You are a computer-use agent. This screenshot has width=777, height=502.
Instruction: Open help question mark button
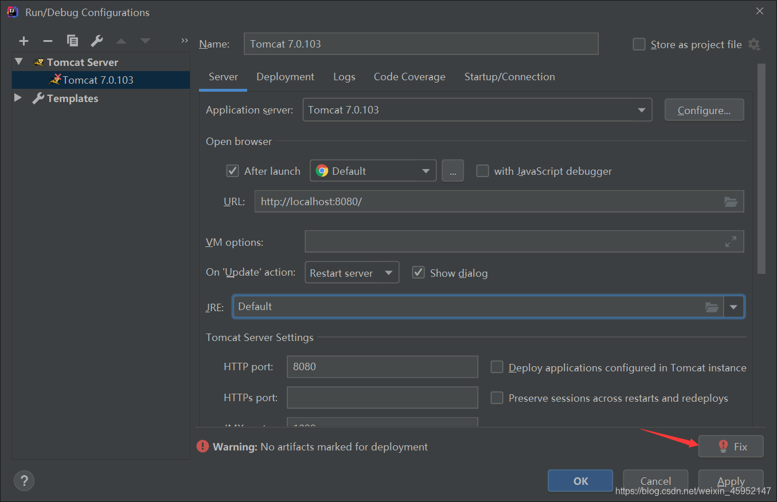(24, 480)
